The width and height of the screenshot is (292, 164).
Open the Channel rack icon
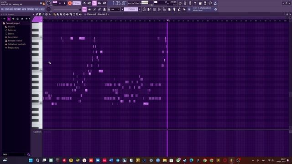154,9
